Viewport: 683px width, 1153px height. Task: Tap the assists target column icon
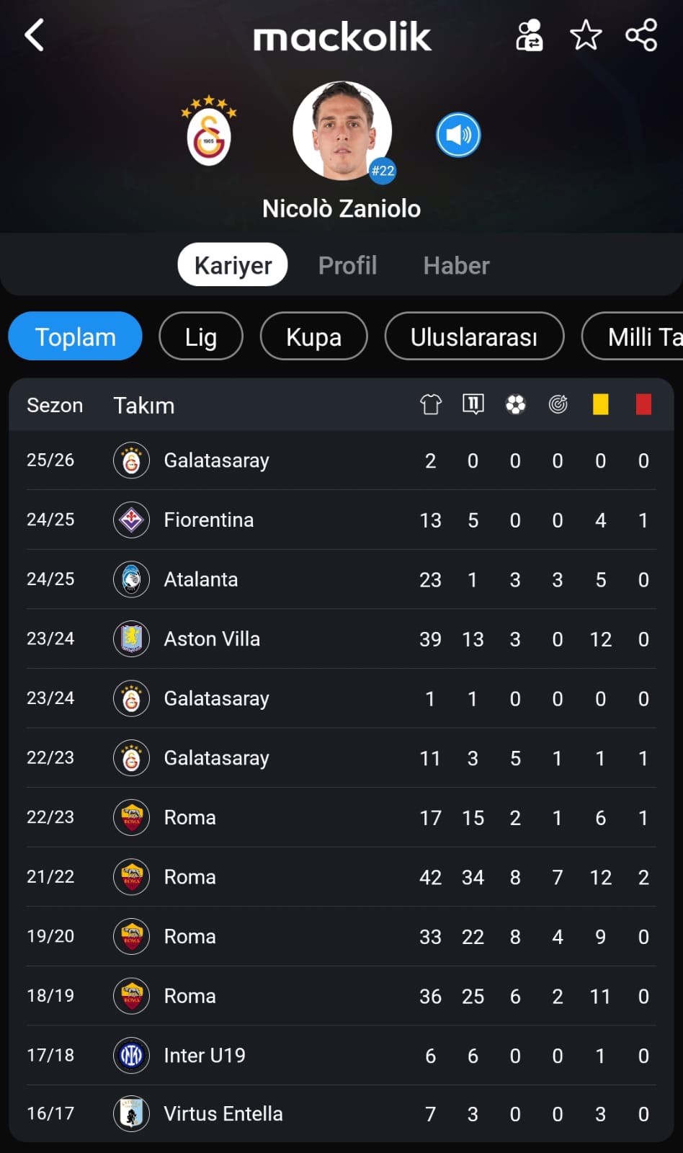point(558,404)
